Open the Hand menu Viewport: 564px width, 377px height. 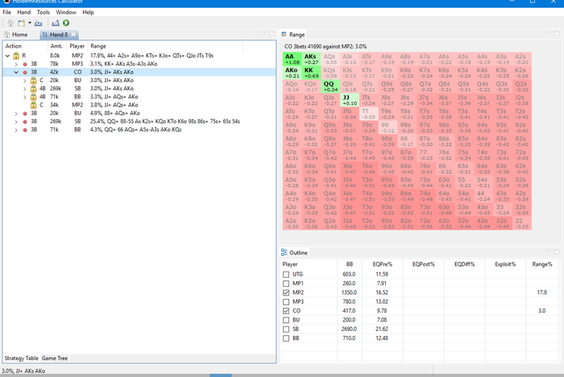[23, 12]
